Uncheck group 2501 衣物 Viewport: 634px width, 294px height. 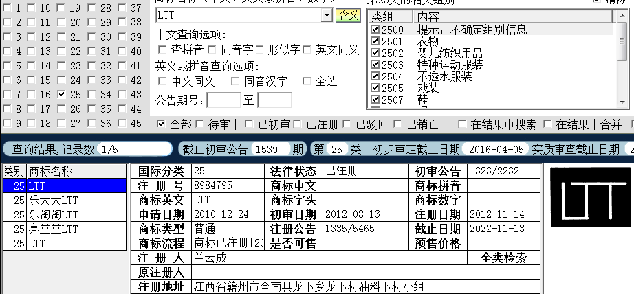pos(375,41)
